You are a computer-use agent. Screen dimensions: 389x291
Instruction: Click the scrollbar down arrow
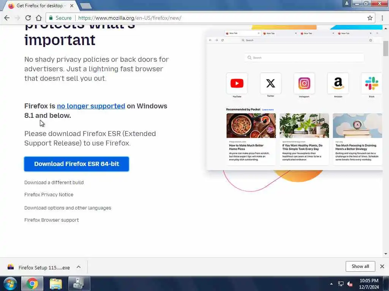386,253
